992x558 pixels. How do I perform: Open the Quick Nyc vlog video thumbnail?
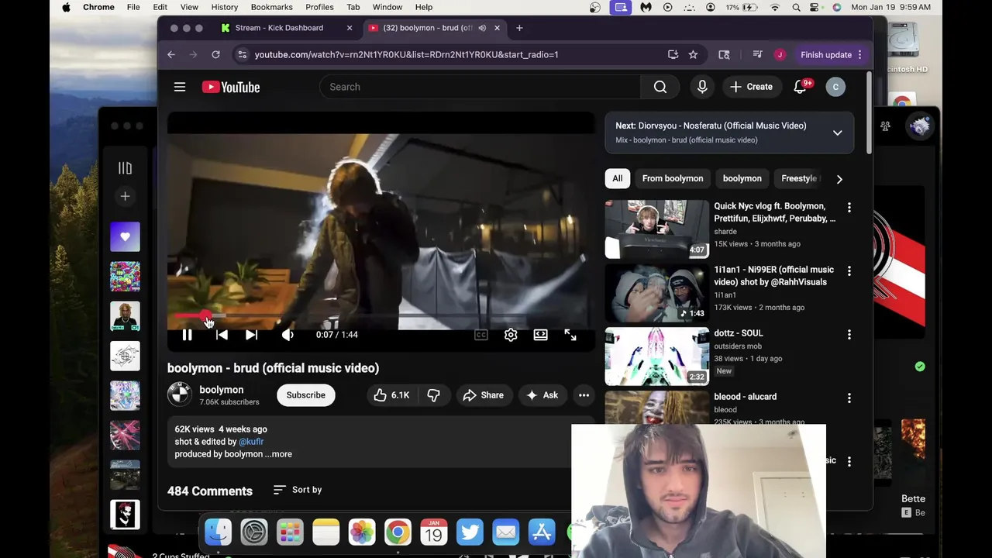(657, 229)
